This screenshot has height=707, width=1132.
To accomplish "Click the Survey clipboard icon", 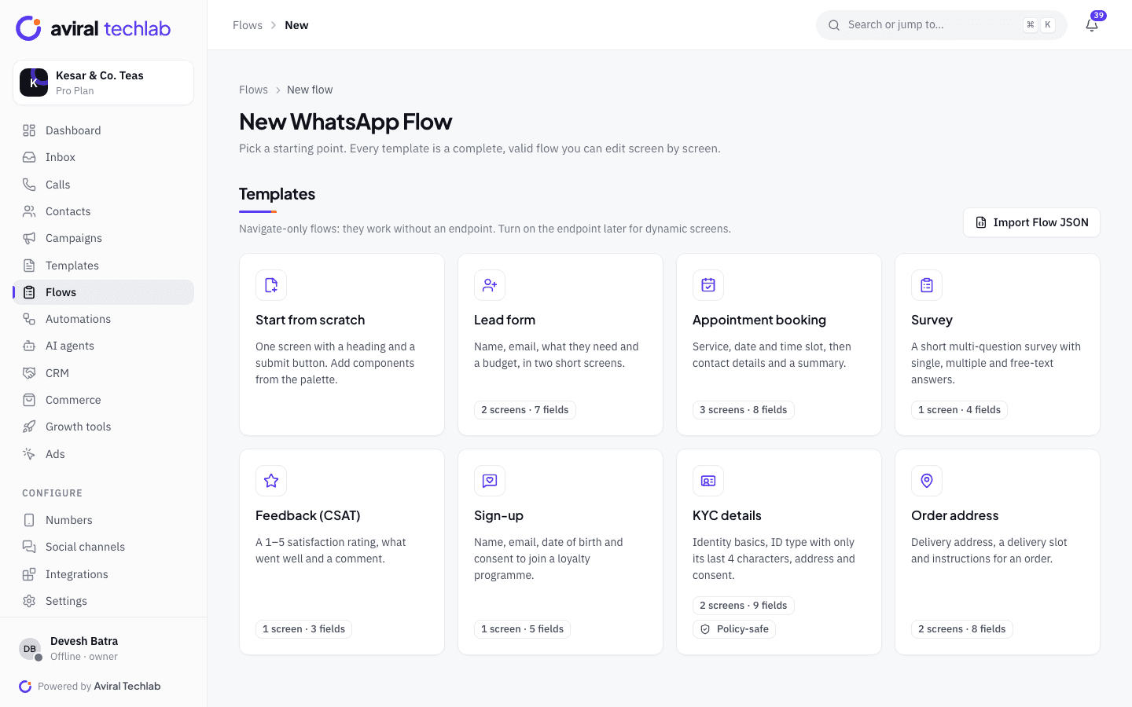I will point(927,285).
